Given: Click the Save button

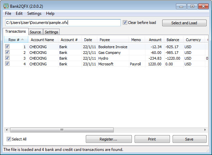Looking at the screenshot, I should [x=189, y=139].
